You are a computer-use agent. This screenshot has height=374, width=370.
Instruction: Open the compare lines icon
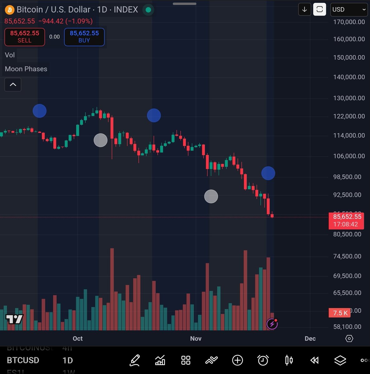point(212,360)
